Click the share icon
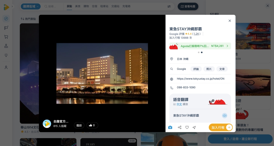This screenshot has height=146, width=274. coord(179,127)
